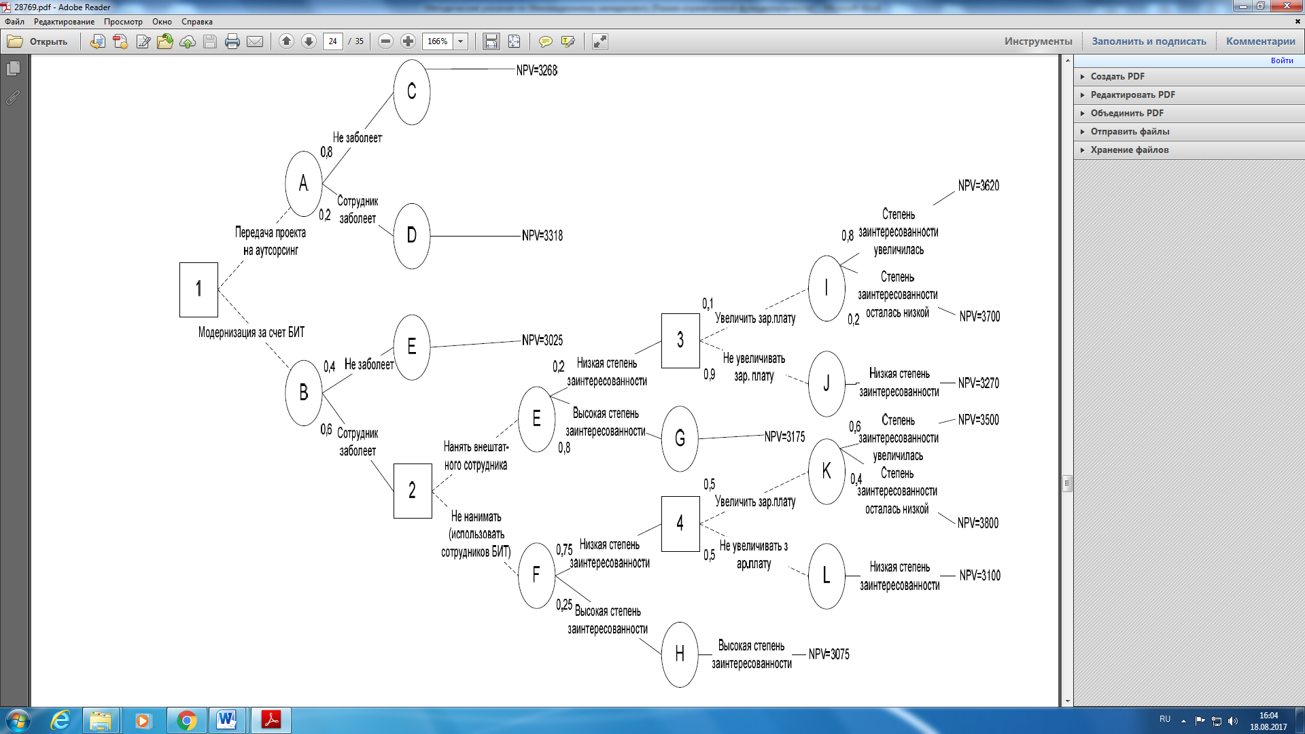
Task: Click the Send email envelope icon
Action: click(255, 41)
